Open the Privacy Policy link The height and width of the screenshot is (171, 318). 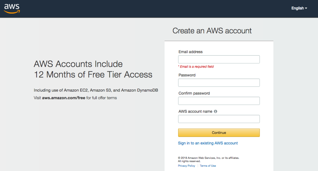[186, 166]
